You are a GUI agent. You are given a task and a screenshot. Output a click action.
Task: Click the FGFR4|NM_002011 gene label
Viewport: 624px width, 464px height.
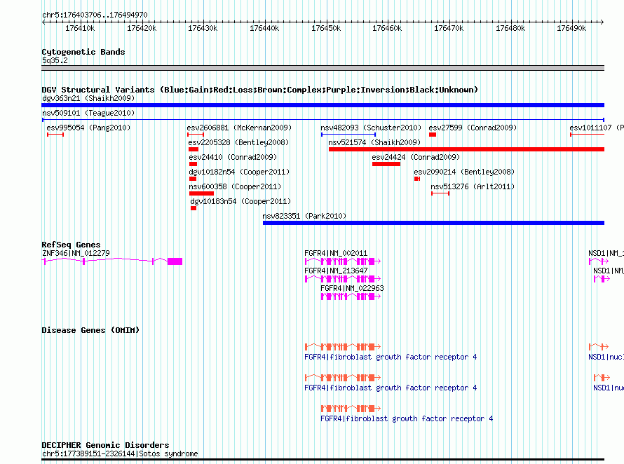click(336, 253)
